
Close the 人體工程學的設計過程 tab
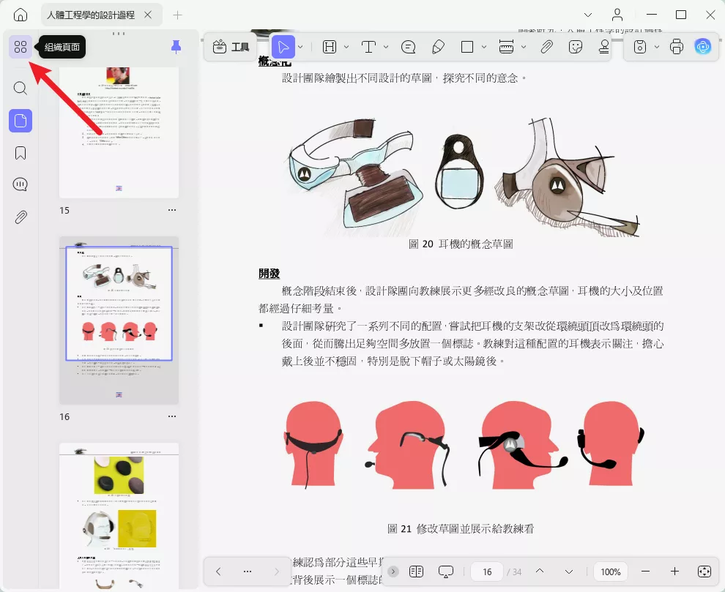point(148,15)
